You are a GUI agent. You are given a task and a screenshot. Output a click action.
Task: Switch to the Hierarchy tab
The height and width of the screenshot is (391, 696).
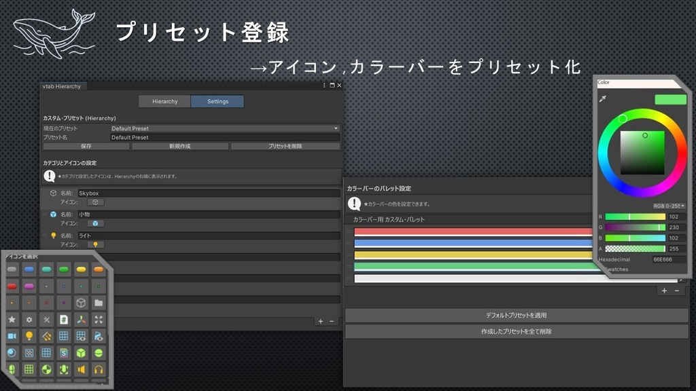[164, 102]
